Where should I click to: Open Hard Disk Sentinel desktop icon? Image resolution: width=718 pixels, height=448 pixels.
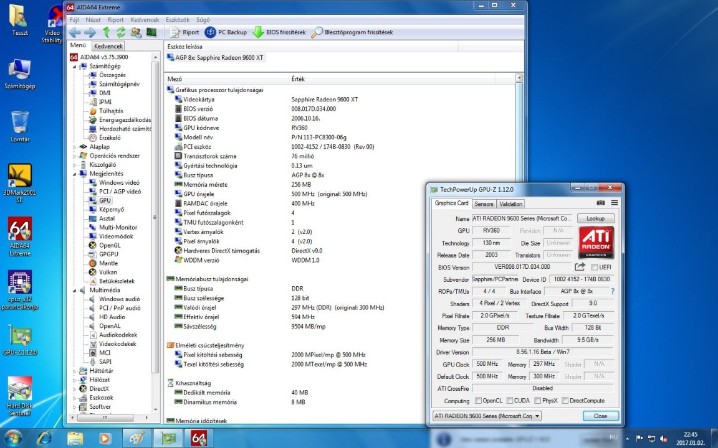coord(20,396)
